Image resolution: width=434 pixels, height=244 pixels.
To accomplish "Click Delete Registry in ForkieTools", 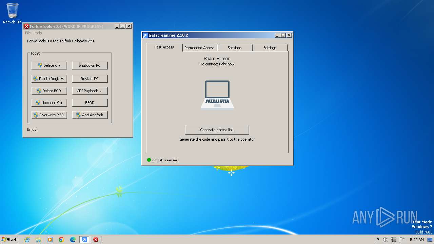I will coord(49,79).
